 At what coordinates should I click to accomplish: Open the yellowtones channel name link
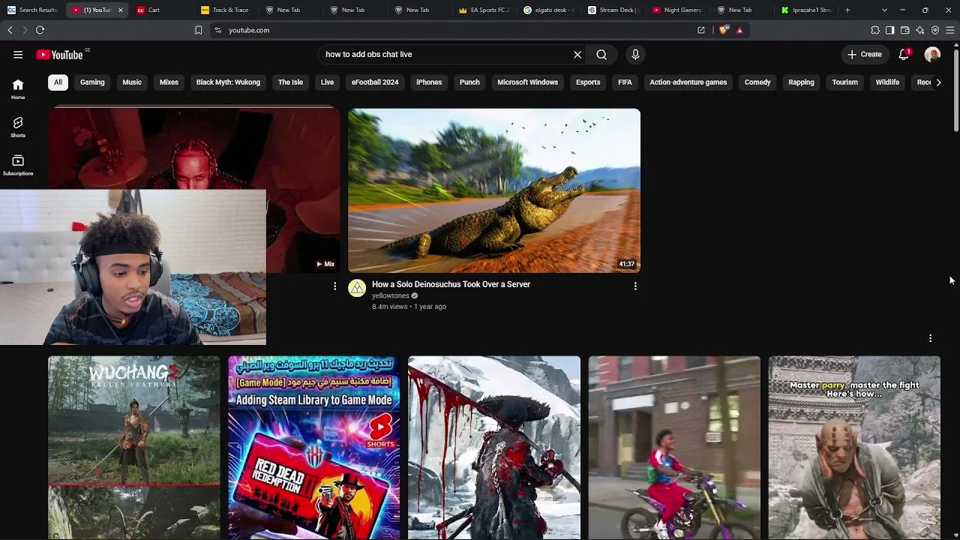(391, 295)
